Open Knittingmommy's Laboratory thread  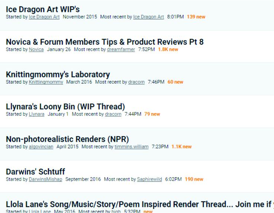click(x=58, y=74)
